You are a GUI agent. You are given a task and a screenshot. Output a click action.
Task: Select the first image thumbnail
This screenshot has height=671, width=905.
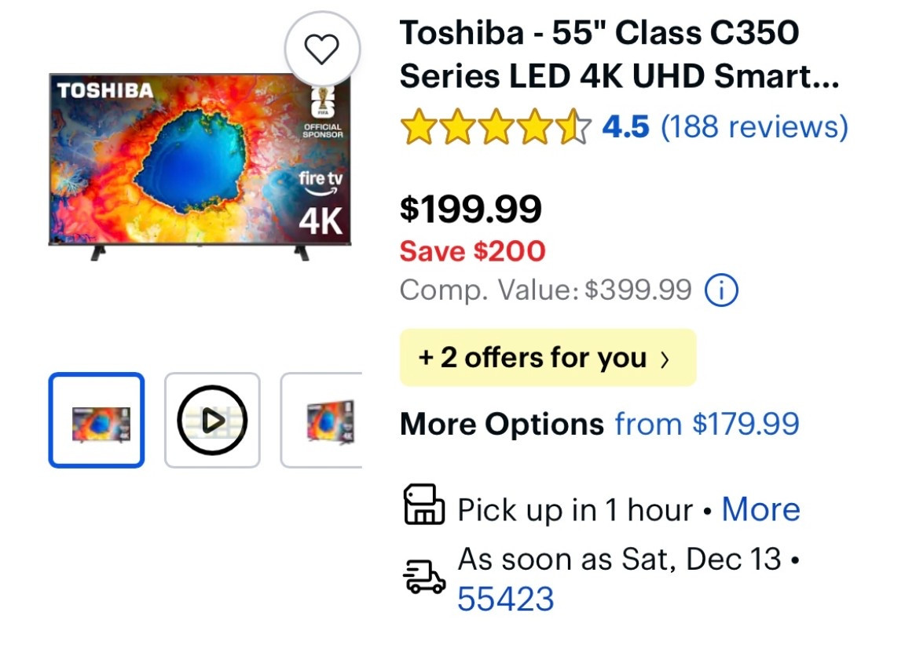click(96, 420)
